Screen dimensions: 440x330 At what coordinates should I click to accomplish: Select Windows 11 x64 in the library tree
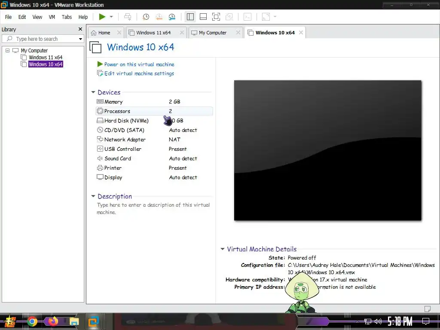(46, 57)
